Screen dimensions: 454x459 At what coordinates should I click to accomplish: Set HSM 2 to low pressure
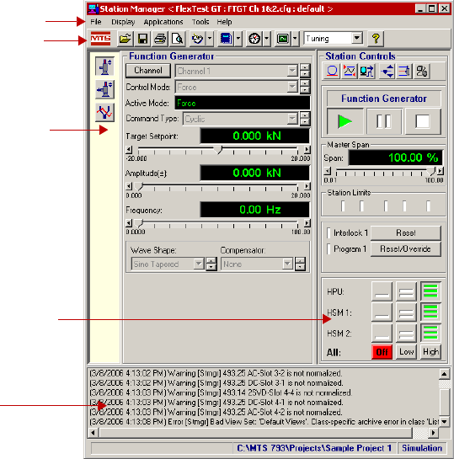(x=406, y=333)
